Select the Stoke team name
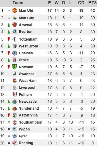The height and width of the screenshot is (146, 97). pos(24,60)
